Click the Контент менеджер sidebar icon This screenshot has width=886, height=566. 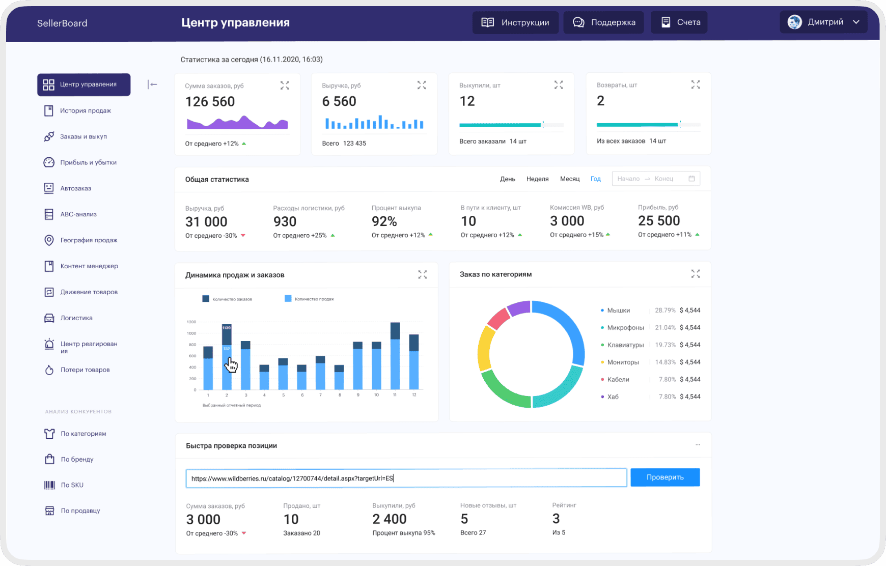tap(49, 266)
